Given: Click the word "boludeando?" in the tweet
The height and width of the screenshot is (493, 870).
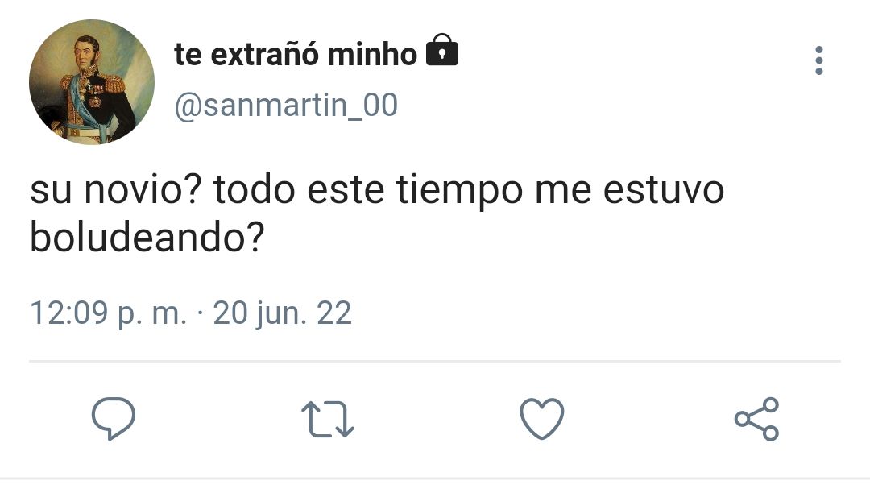Looking at the screenshot, I should pos(147,238).
